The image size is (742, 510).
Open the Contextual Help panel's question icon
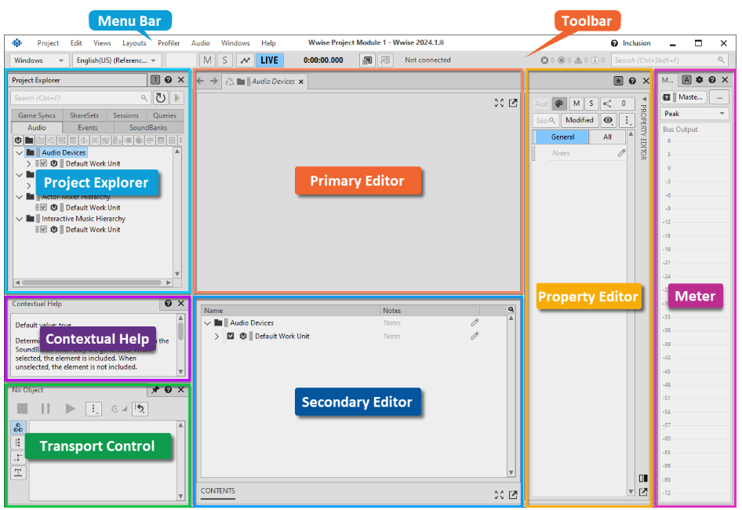click(168, 304)
